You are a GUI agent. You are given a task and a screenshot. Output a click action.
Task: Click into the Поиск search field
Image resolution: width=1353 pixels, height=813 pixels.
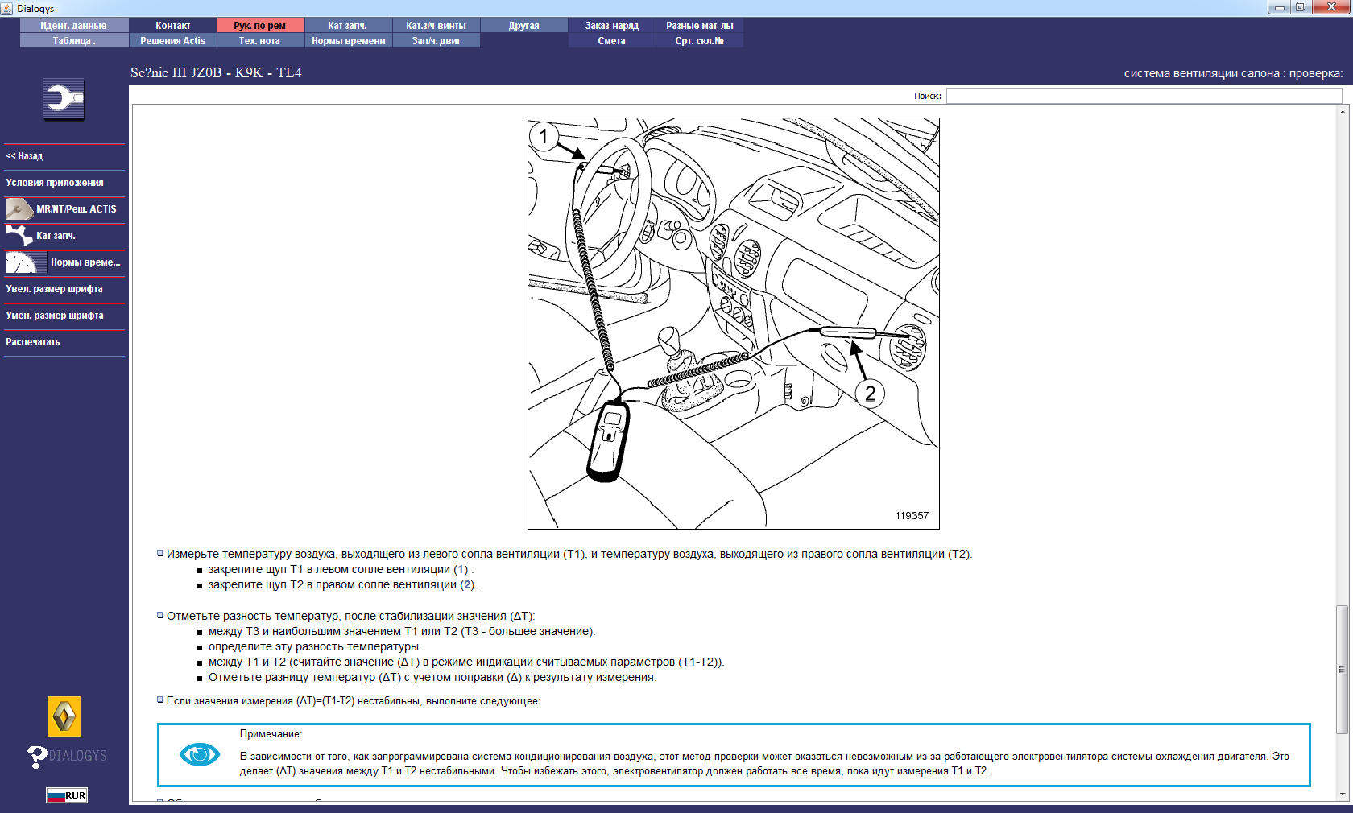[1144, 96]
